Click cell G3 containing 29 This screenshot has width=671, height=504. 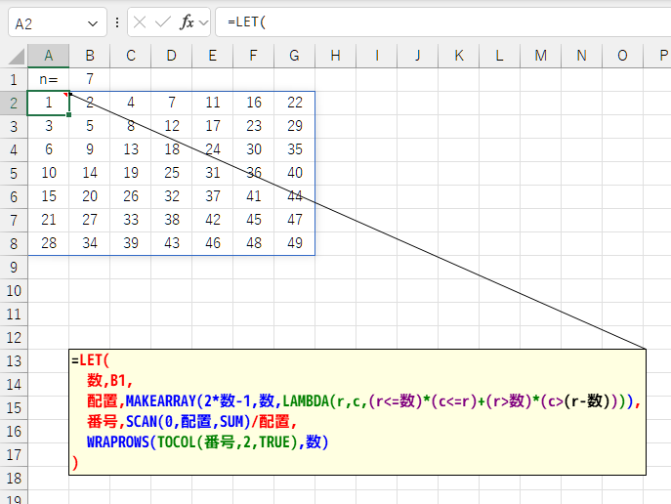pos(294,126)
